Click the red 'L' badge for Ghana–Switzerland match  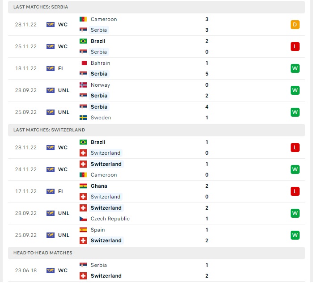click(x=295, y=191)
